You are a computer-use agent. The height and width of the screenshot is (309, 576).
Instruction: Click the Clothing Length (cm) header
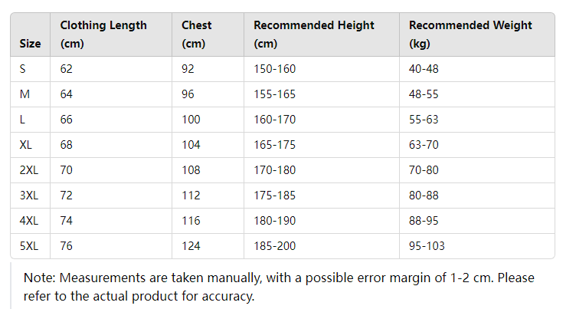tap(103, 35)
